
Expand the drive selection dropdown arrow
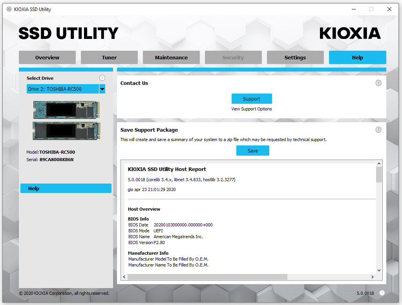coord(102,89)
